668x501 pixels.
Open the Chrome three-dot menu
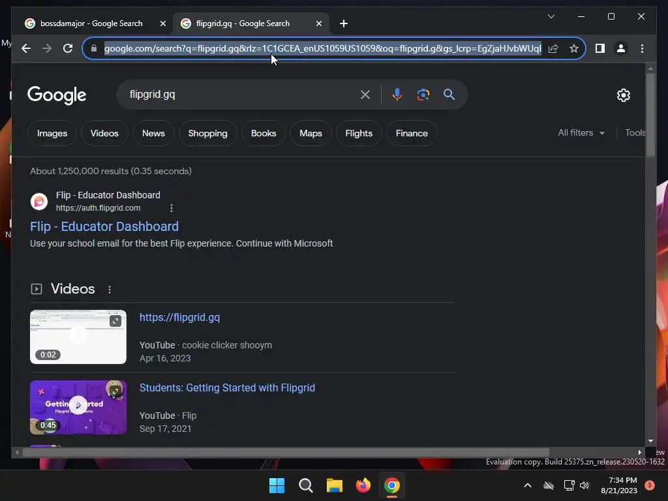tap(642, 48)
